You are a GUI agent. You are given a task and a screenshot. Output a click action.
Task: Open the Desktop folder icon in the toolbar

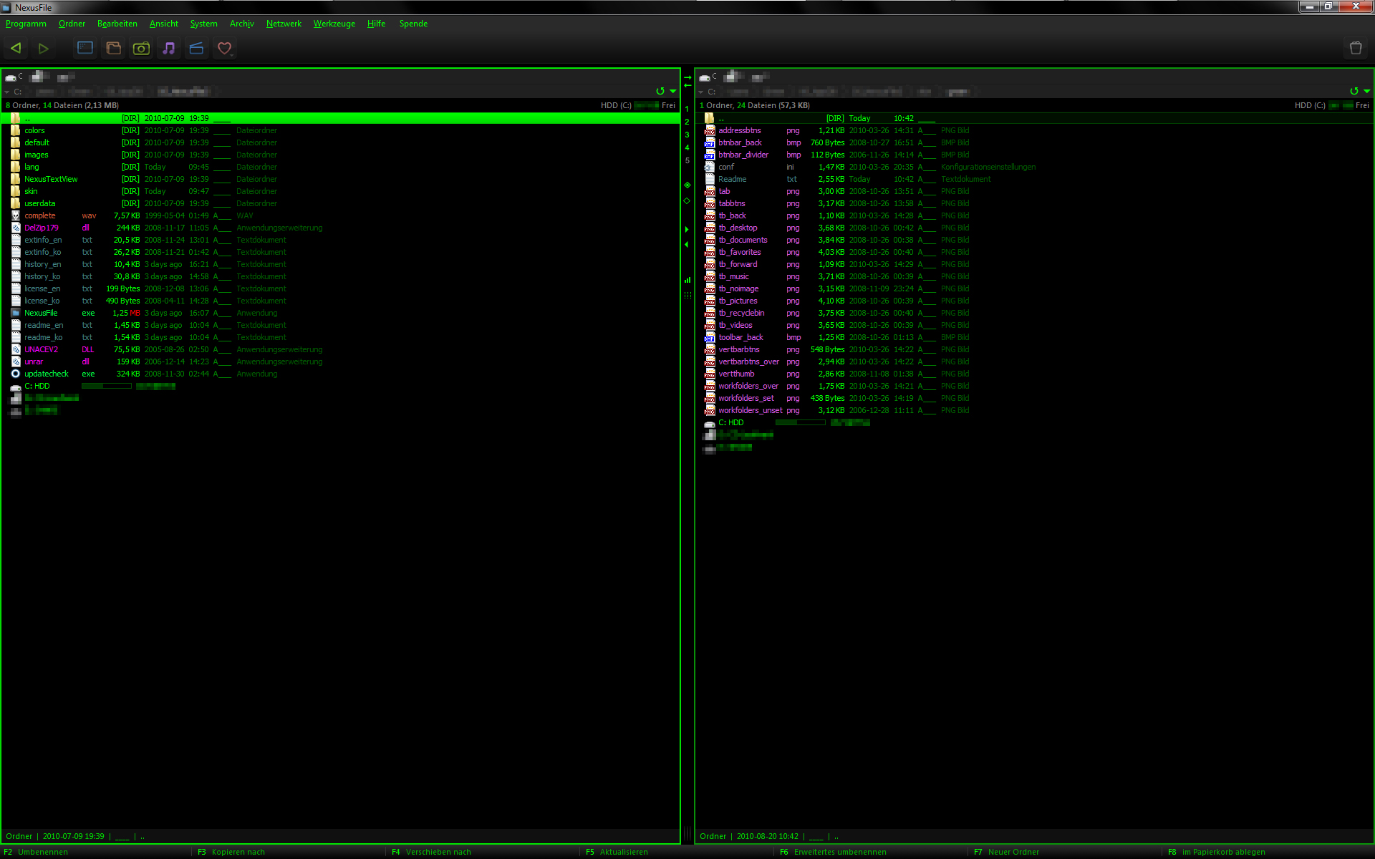(85, 48)
